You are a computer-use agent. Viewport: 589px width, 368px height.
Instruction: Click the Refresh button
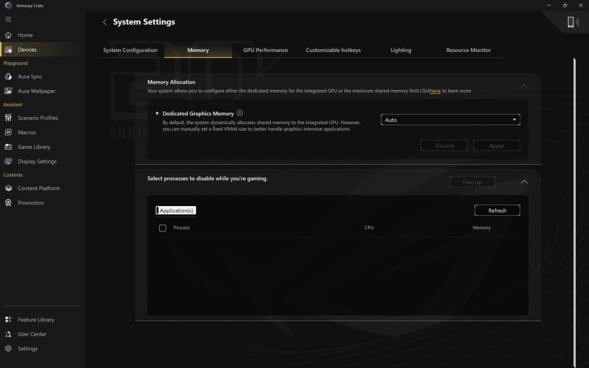coord(497,210)
